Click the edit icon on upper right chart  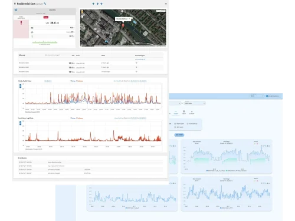tap(255, 143)
